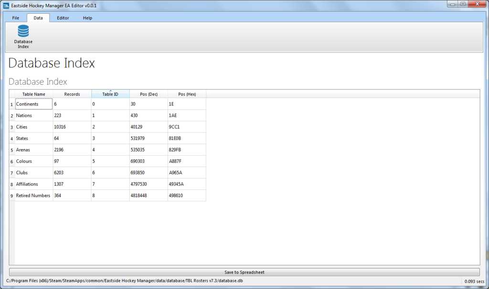Click the Table ID column header
489x289 pixels.
[110, 94]
